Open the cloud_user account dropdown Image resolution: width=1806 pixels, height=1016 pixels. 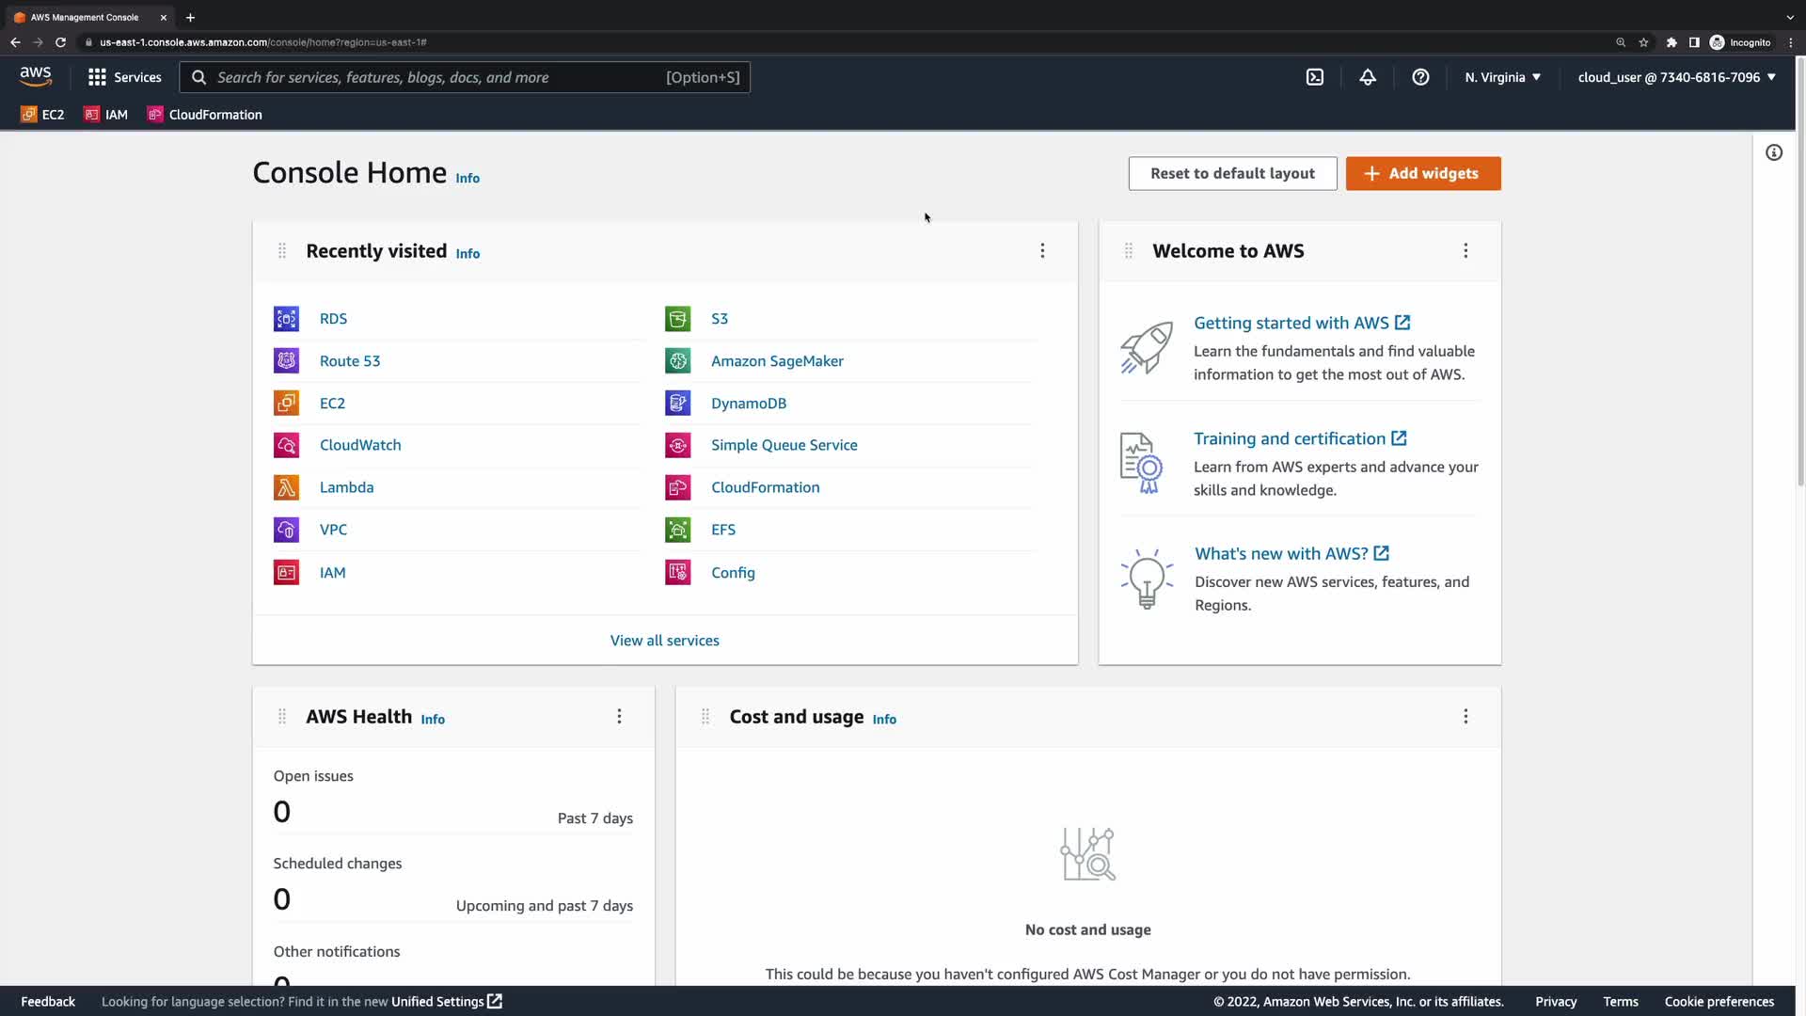click(1676, 77)
